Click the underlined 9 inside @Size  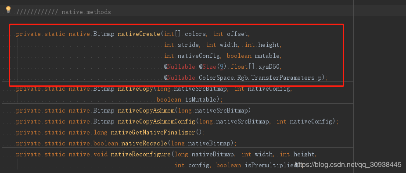(x=221, y=67)
